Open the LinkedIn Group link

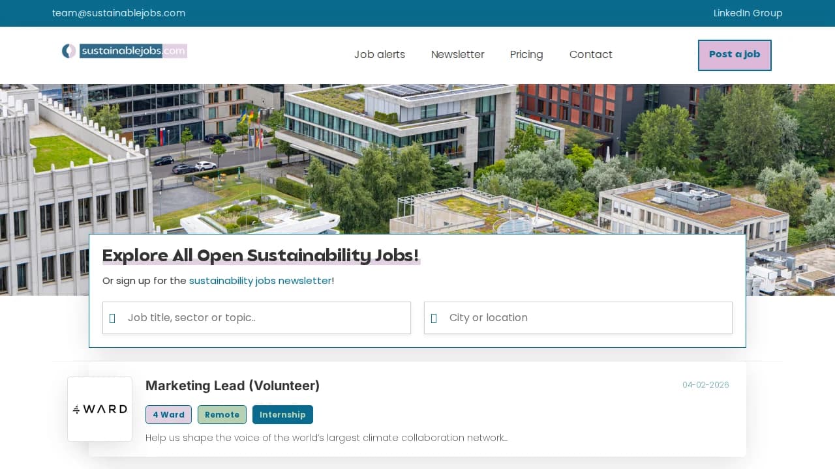(748, 13)
